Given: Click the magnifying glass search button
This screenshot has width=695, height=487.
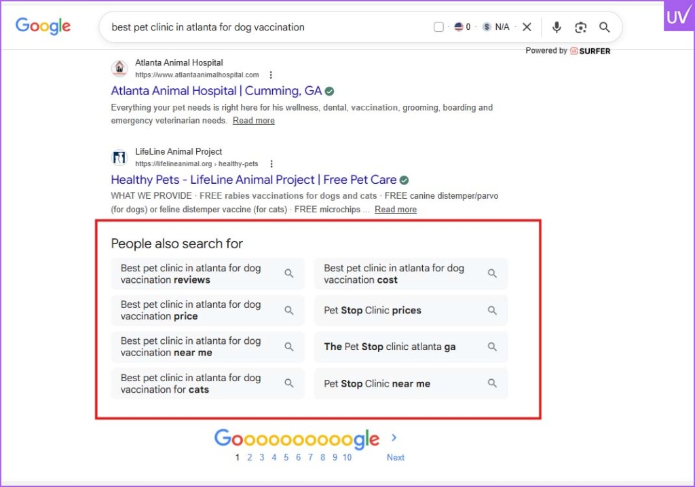Looking at the screenshot, I should [604, 27].
